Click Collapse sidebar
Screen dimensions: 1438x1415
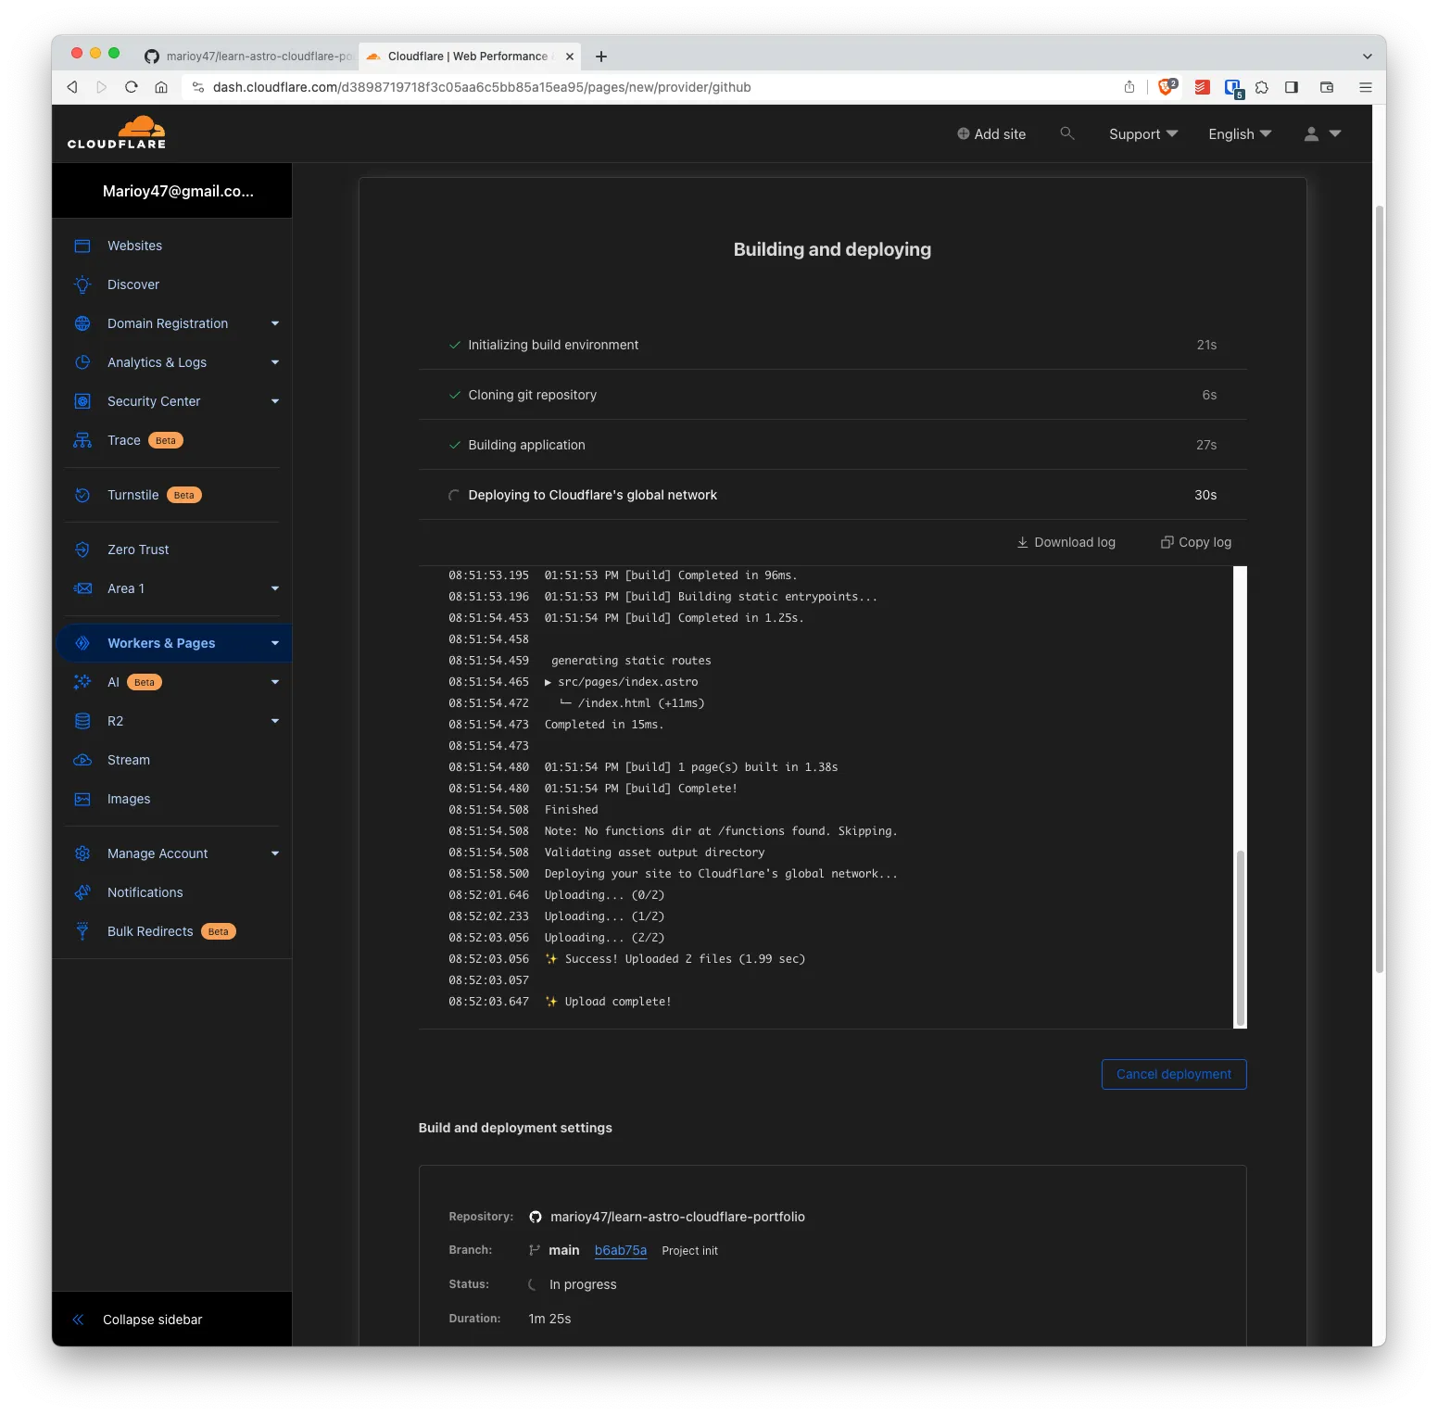point(152,1320)
